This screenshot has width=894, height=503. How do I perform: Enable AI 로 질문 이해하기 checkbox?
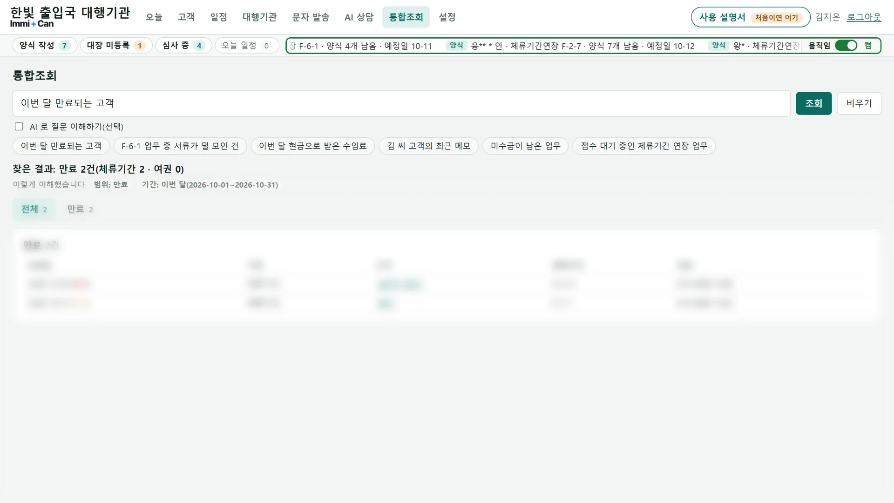tap(19, 126)
